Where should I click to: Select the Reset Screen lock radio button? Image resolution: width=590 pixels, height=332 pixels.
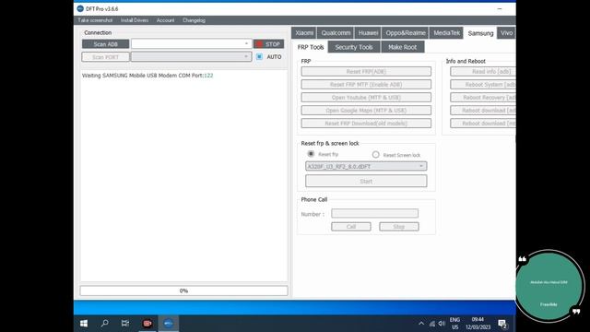(x=375, y=155)
